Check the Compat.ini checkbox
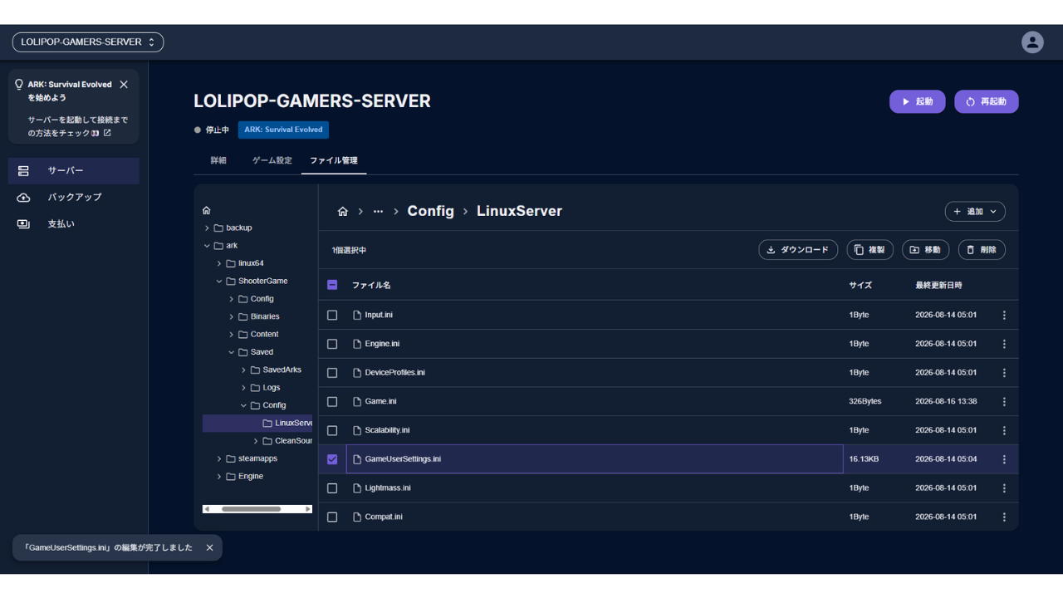 coord(332,517)
